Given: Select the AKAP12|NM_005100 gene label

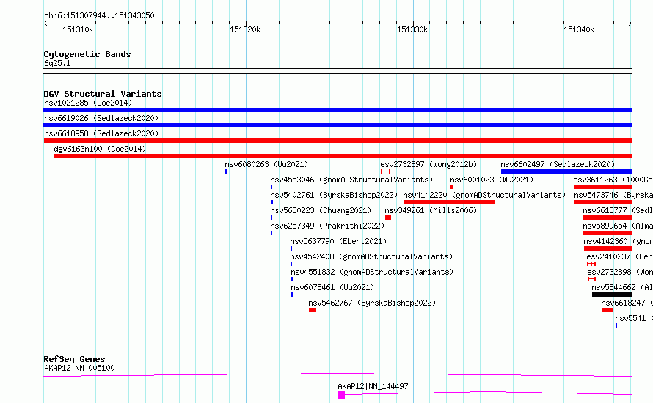Looking at the screenshot, I should coord(79,368).
